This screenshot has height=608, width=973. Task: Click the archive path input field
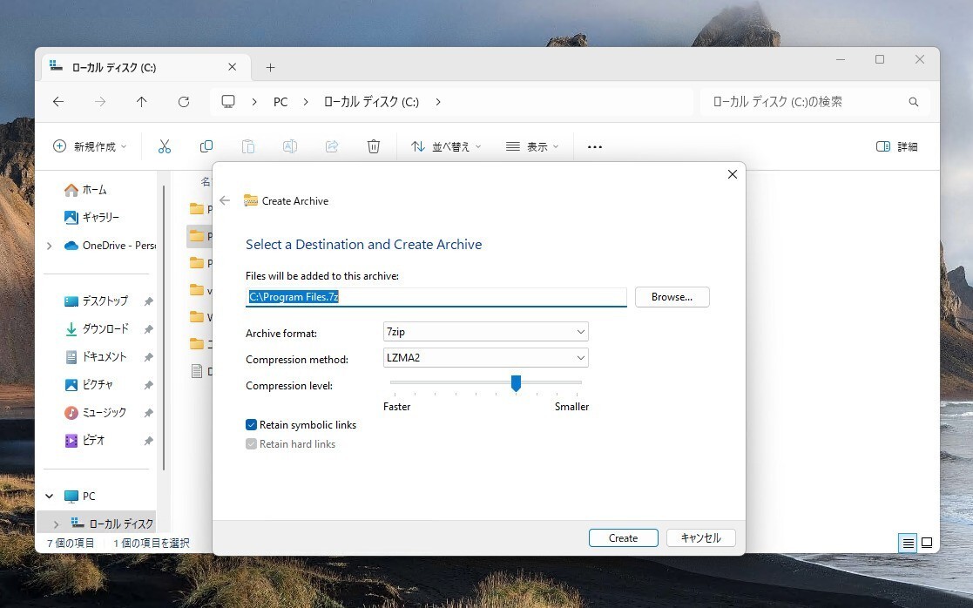point(436,296)
